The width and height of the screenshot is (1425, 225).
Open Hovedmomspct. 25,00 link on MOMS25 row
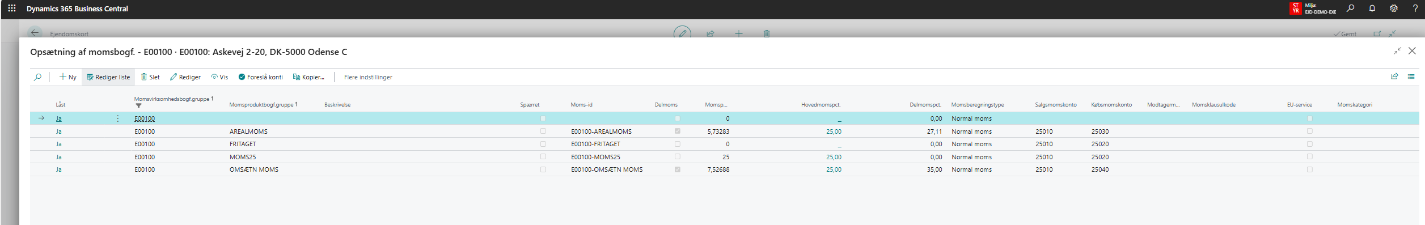pos(834,157)
